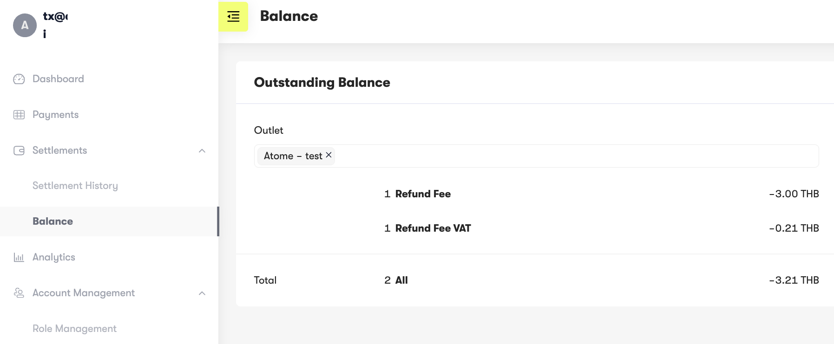This screenshot has height=344, width=834.
Task: Open the profile avatar marked A
Action: (25, 25)
